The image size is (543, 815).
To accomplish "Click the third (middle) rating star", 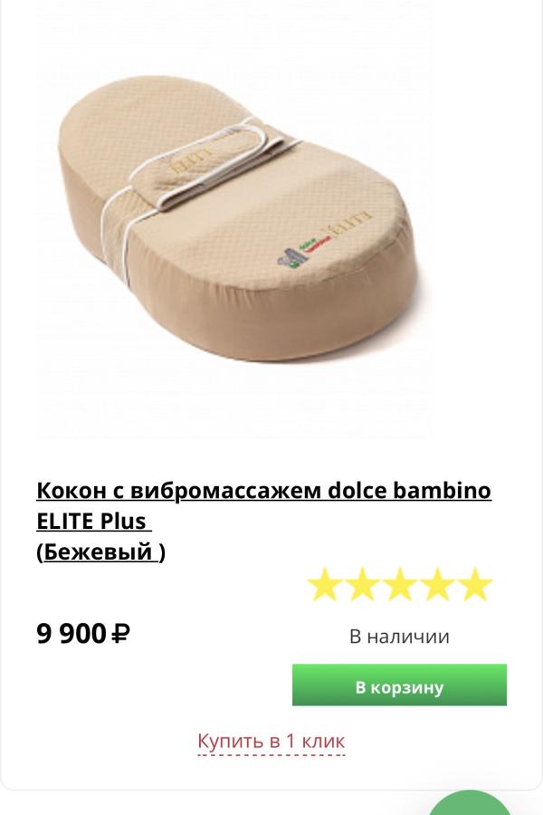I will [x=400, y=584].
